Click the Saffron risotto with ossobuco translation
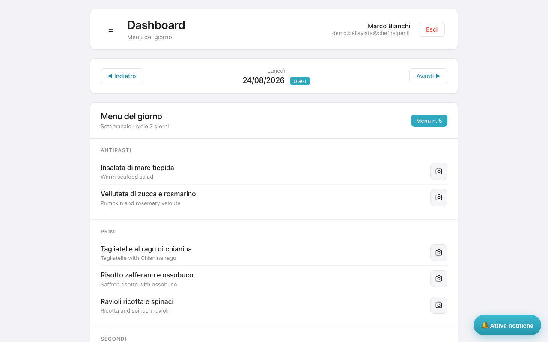This screenshot has height=342, width=548. (139, 285)
